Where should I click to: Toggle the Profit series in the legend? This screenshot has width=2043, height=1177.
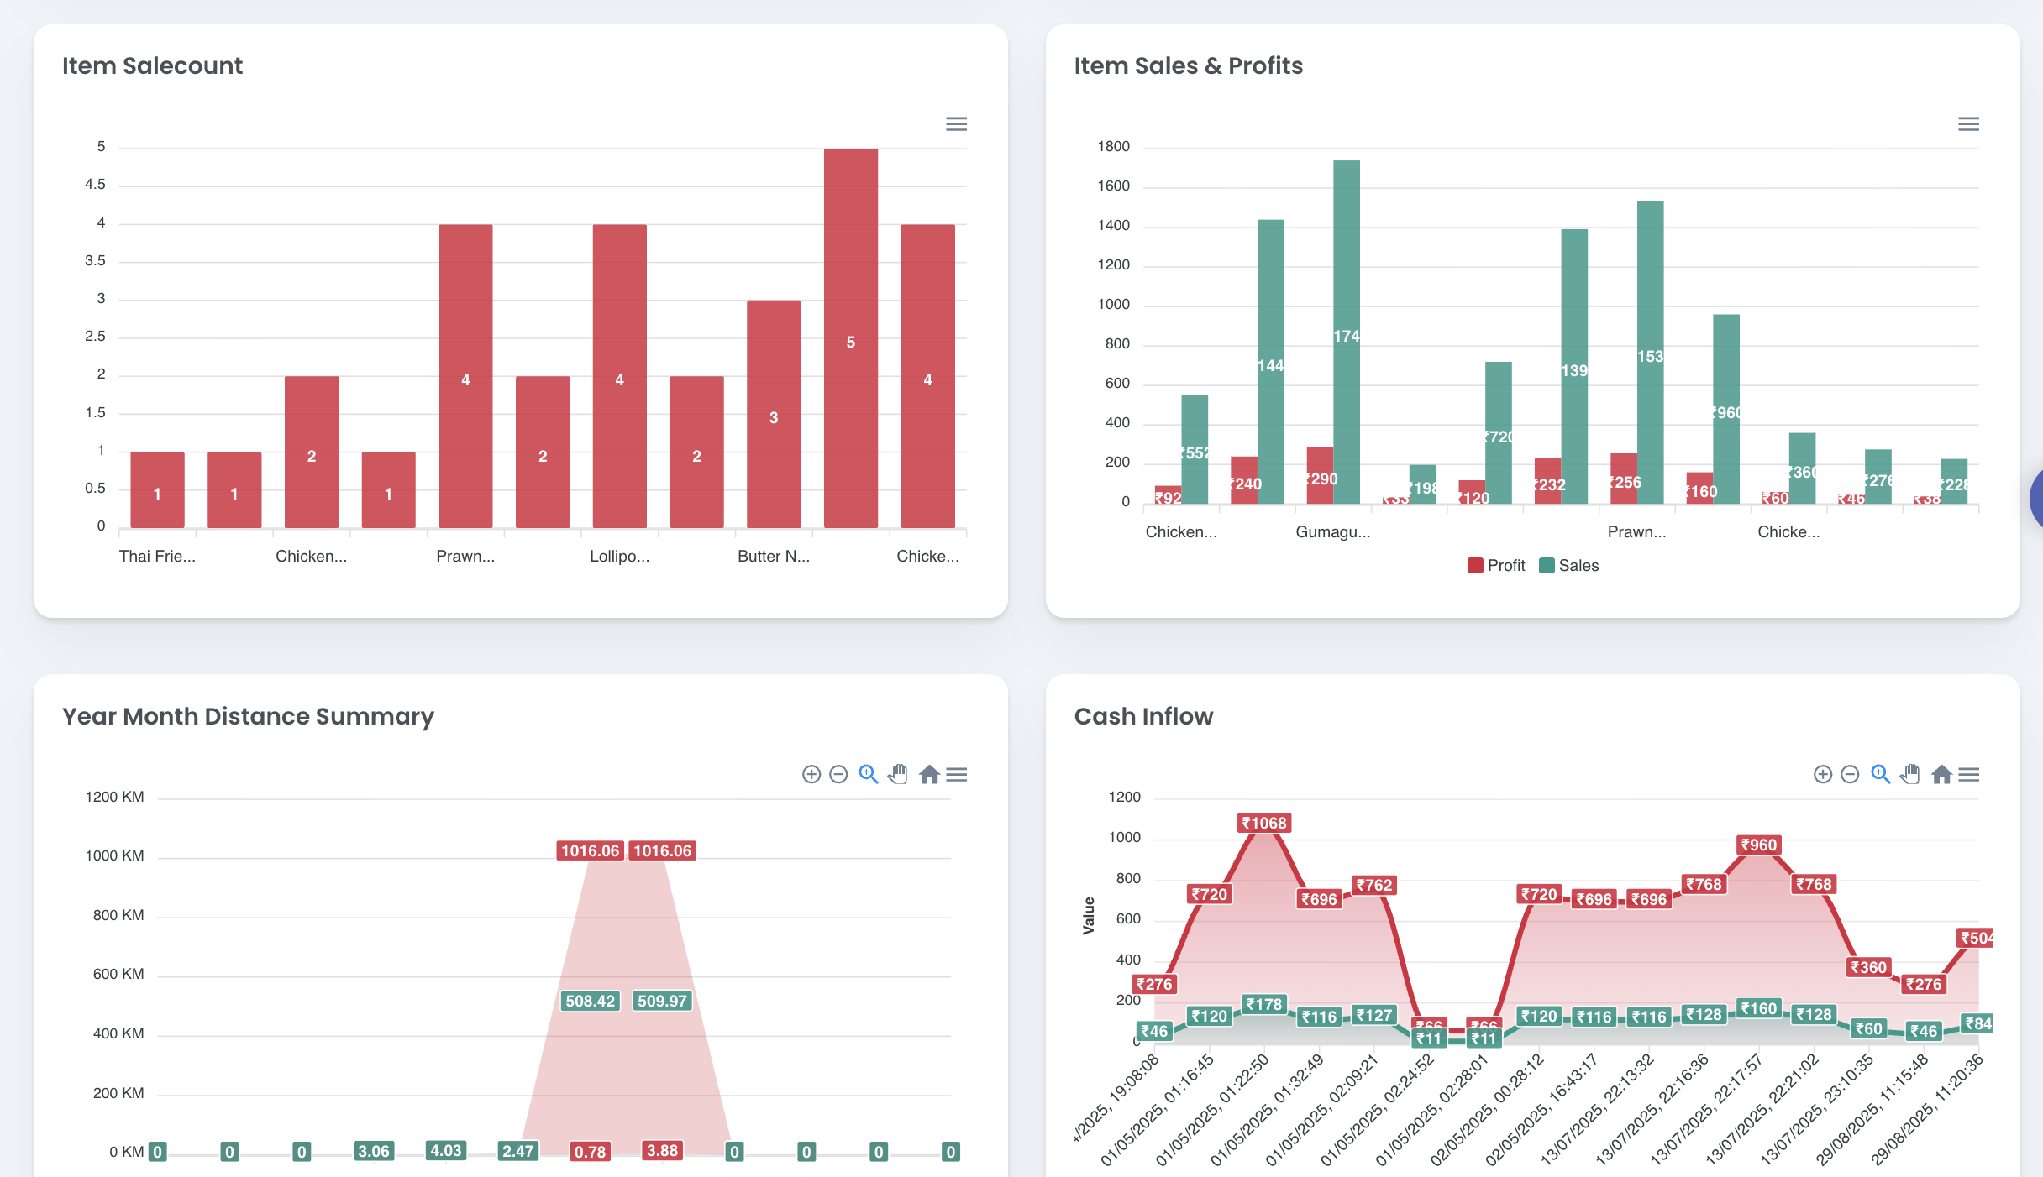[x=1505, y=566]
